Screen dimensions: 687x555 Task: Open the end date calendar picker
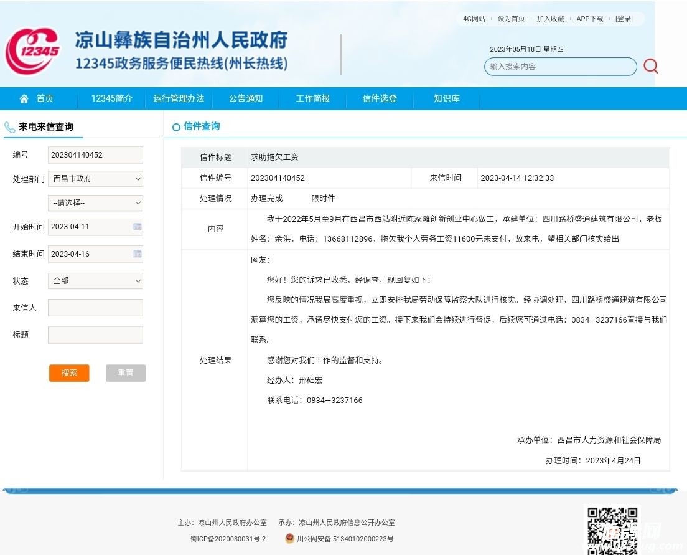[x=137, y=254]
